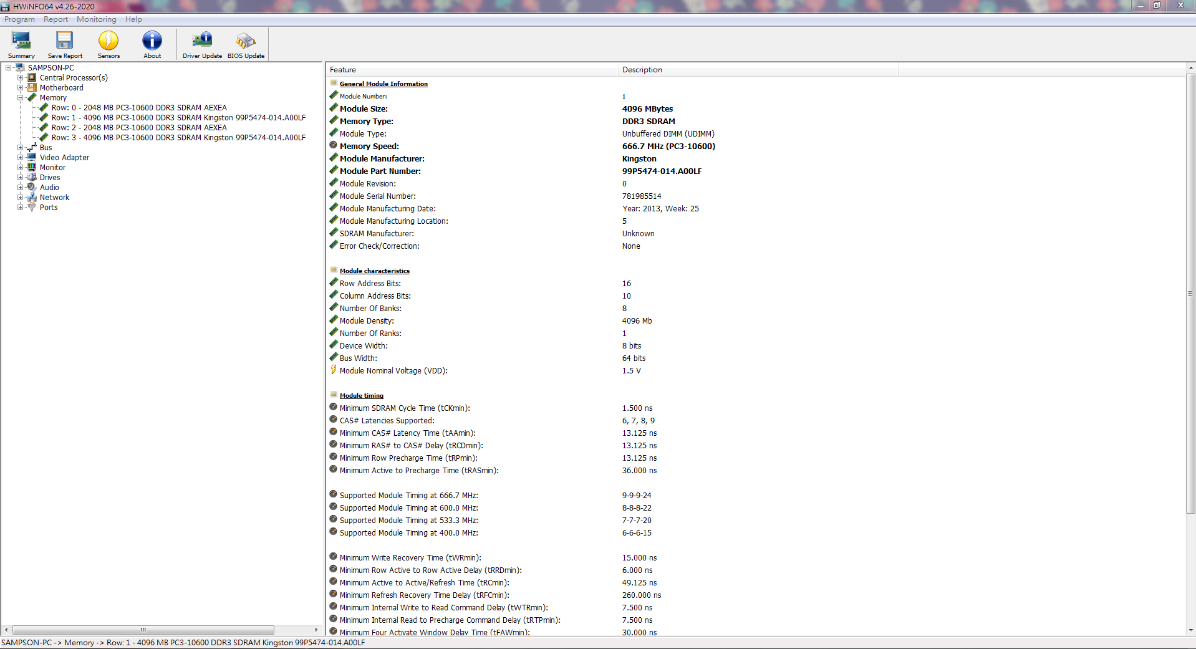Viewport: 1196px width, 649px height.
Task: Select the Module Type Unbuffered DIMM value
Action: coord(668,133)
